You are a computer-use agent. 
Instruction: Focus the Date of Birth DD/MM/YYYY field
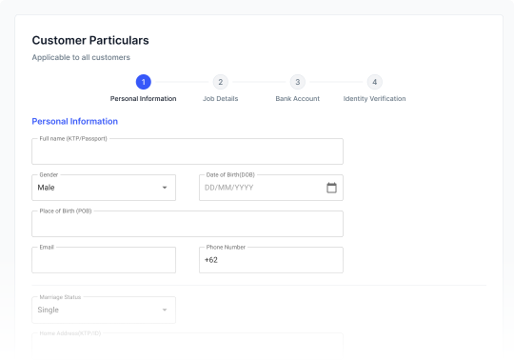pyautogui.click(x=271, y=188)
